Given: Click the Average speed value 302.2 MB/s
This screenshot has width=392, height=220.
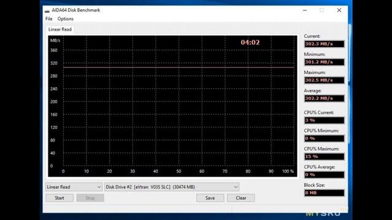Looking at the screenshot, I should [324, 98].
